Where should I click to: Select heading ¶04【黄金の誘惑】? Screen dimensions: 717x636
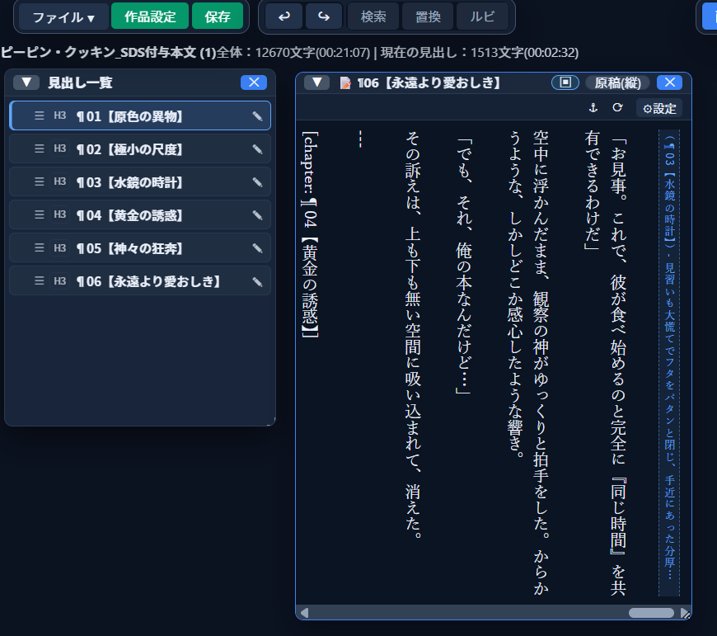click(x=140, y=215)
